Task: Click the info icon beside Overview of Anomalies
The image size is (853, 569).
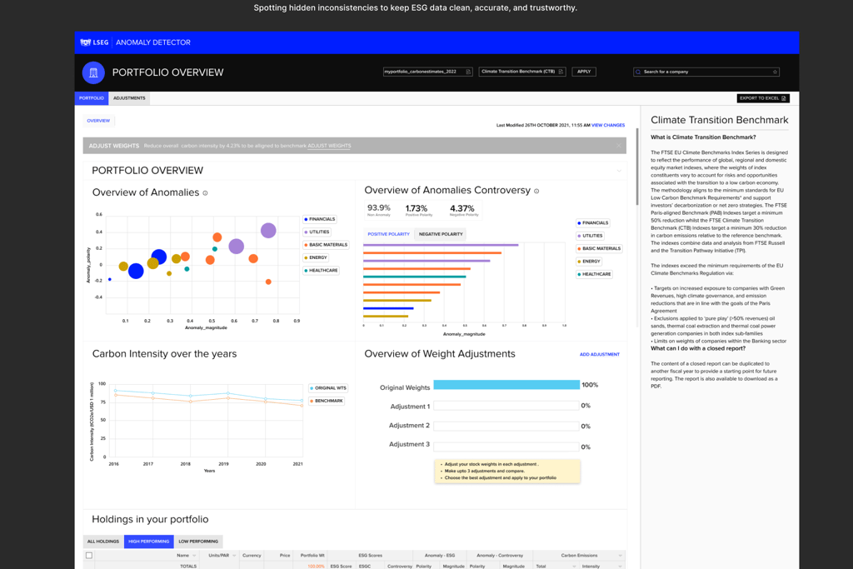Action: tap(205, 193)
